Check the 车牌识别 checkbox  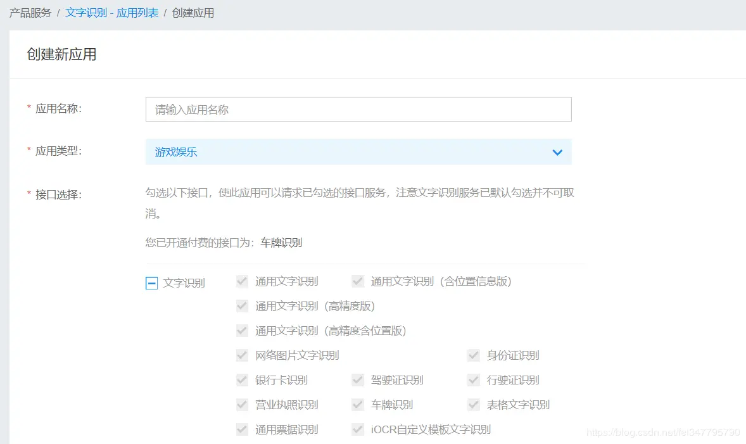[x=357, y=405]
